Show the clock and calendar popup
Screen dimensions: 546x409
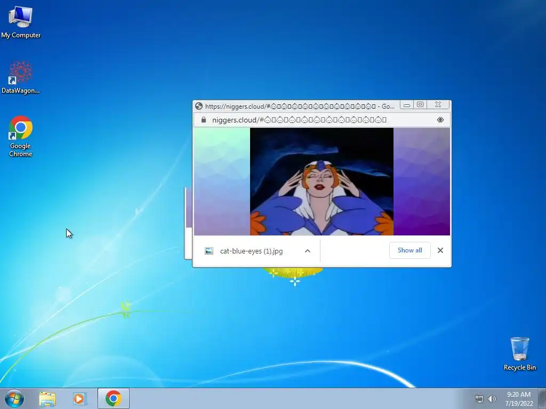click(x=519, y=399)
